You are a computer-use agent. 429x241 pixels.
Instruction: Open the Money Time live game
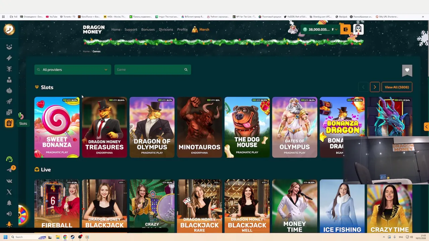tap(295, 206)
